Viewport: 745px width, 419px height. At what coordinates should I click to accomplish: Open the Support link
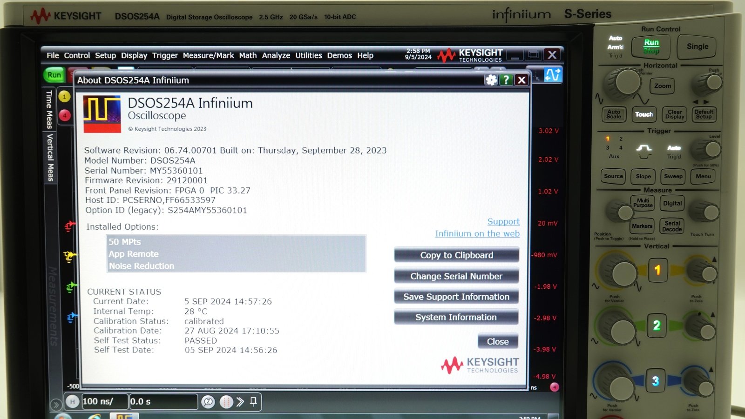point(503,222)
